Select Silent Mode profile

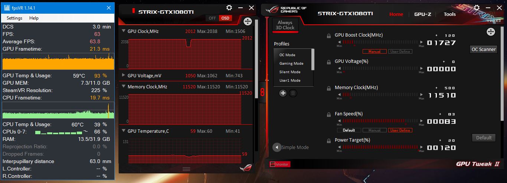[x=290, y=72]
